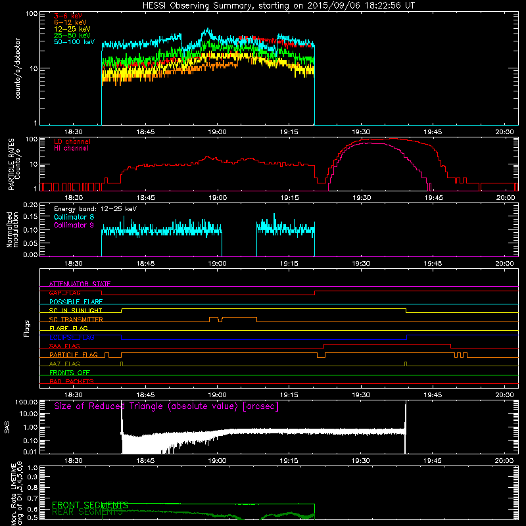
Task: Click the Normalized modulation axis label
Action: [x=12, y=229]
